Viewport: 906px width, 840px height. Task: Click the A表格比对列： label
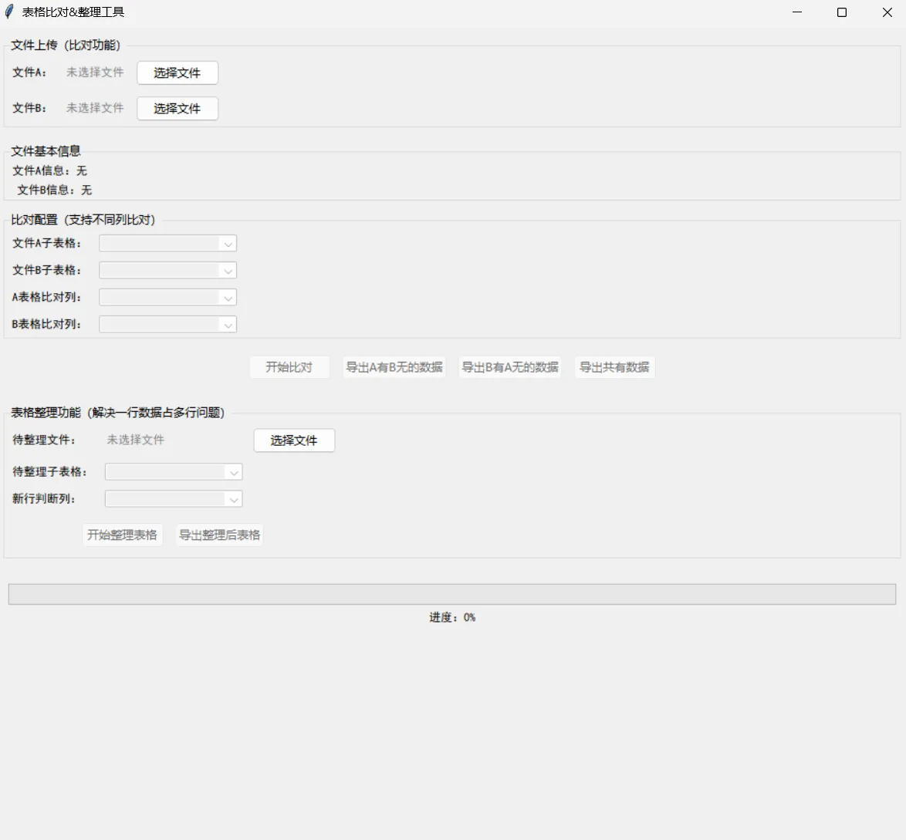click(47, 298)
